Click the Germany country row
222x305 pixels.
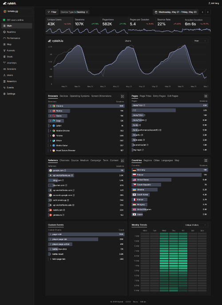[170, 170]
